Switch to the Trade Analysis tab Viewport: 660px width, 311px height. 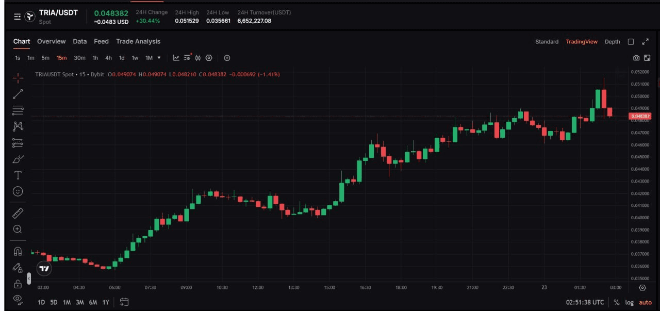pos(138,41)
